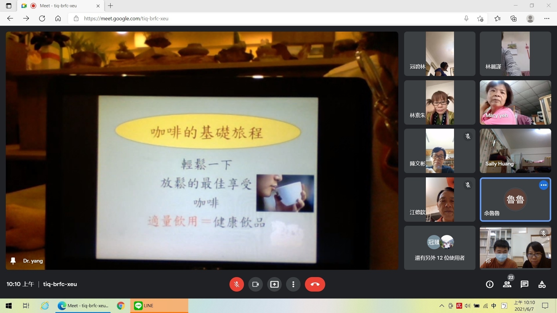557x313 pixels.
Task: Show hidden system tray icons
Action: (442, 306)
